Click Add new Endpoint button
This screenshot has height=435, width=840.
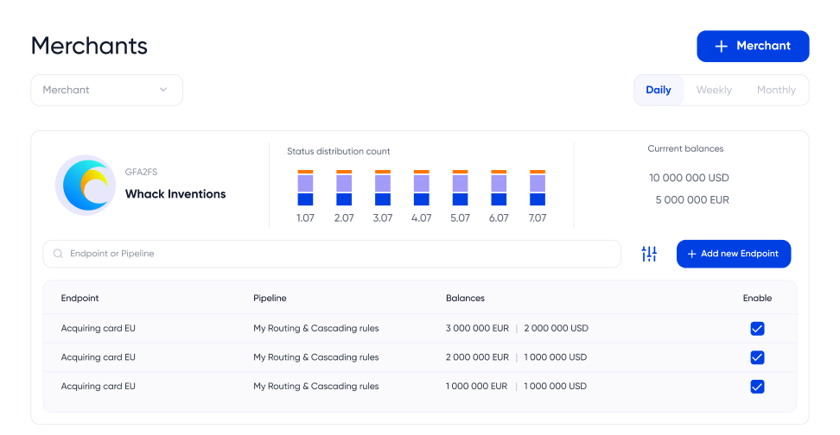(734, 254)
